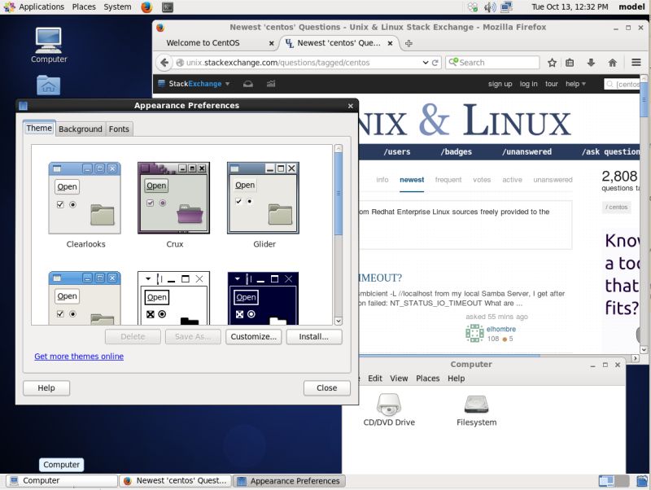Image resolution: width=651 pixels, height=490 pixels.
Task: Bookmark this page with the star icon
Action: (x=553, y=63)
